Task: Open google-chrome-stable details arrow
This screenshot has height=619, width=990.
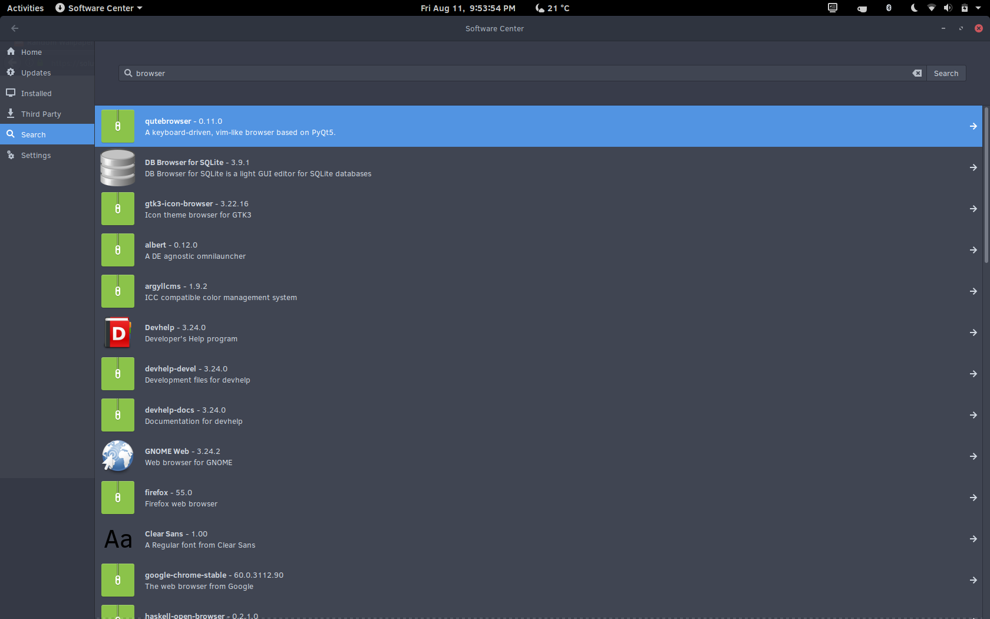Action: pos(973,580)
